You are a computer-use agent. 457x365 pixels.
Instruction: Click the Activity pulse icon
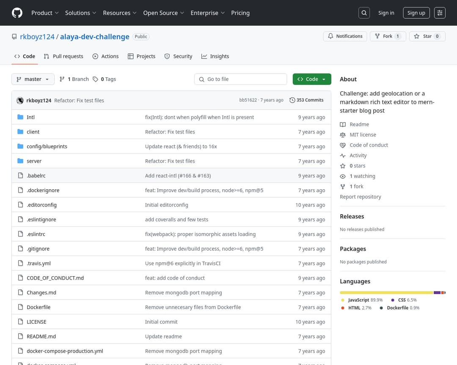(x=343, y=155)
